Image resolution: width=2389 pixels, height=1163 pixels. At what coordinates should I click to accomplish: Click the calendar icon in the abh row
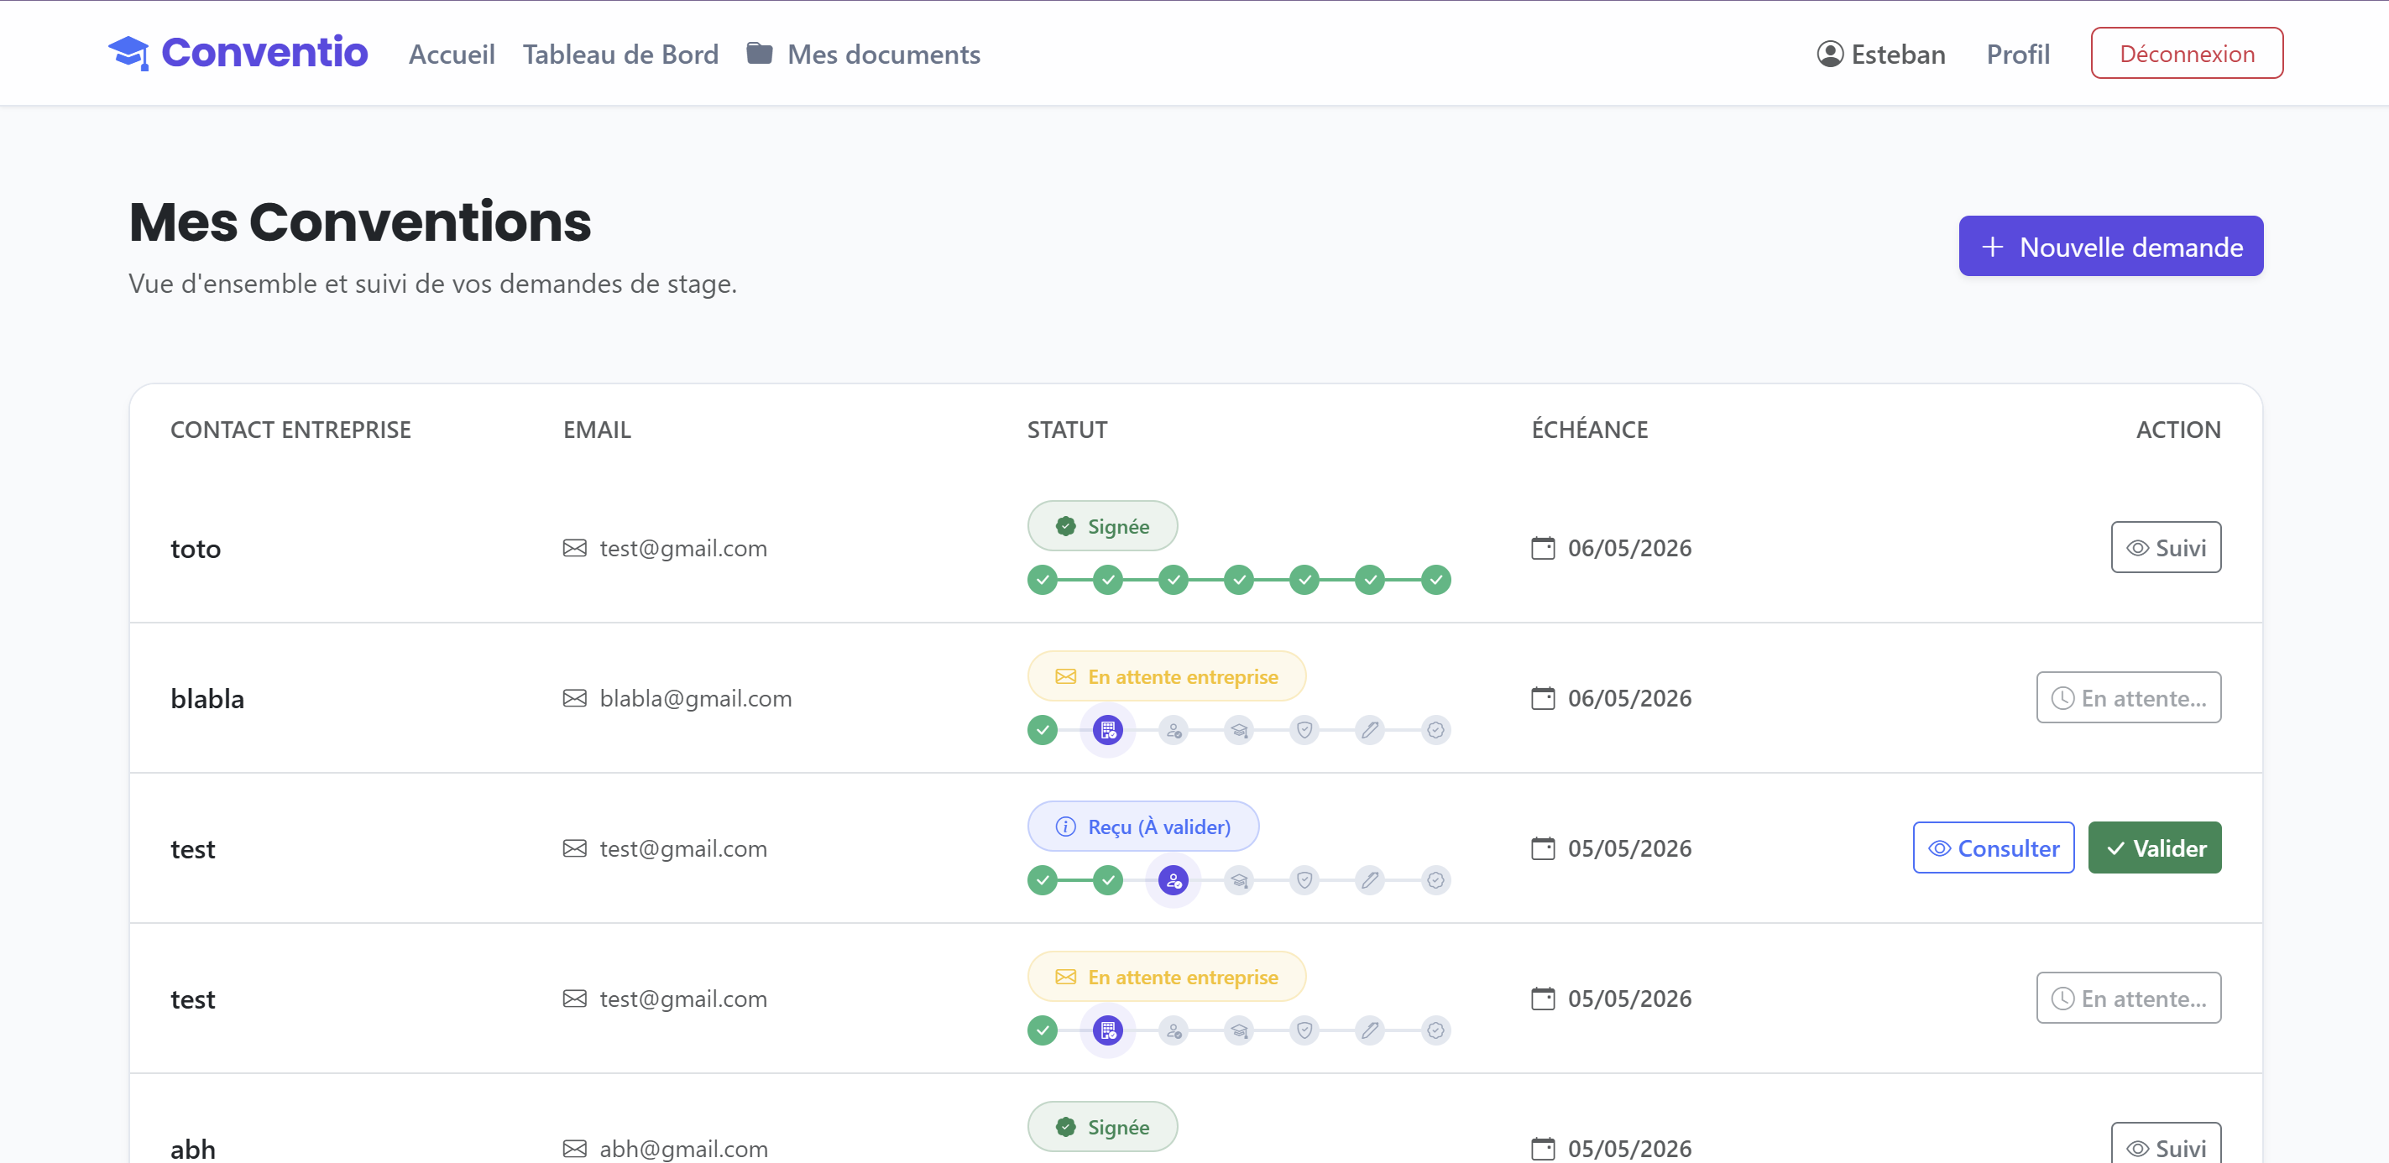pos(1543,1148)
